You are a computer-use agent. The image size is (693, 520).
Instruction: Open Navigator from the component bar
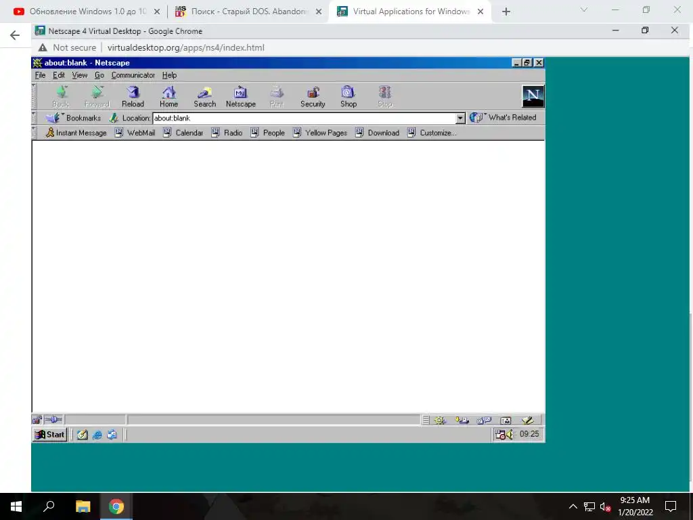(x=440, y=420)
